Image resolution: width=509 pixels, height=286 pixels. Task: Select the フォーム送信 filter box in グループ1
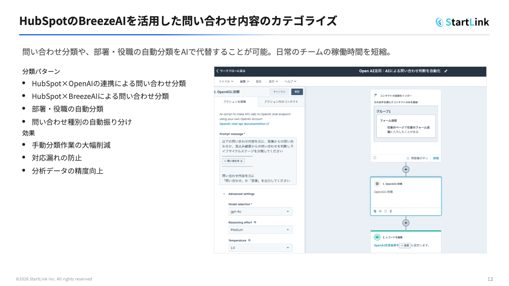[x=406, y=126]
